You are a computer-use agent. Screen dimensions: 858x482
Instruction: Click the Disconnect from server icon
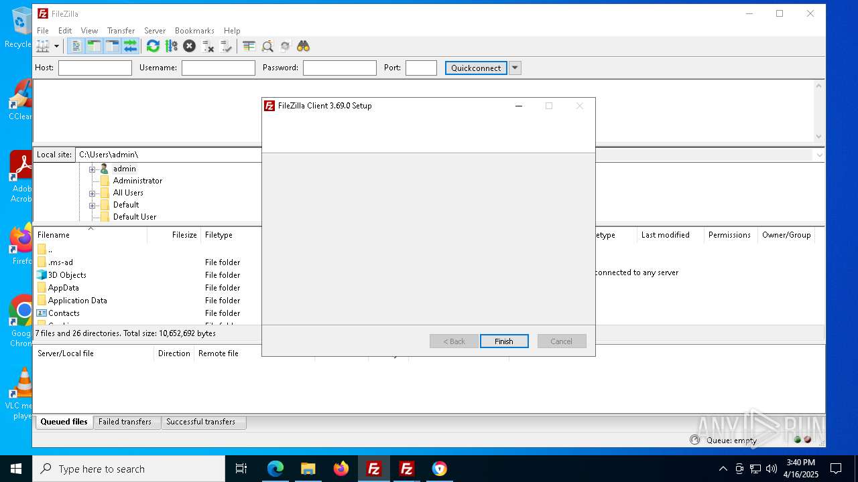pos(208,46)
